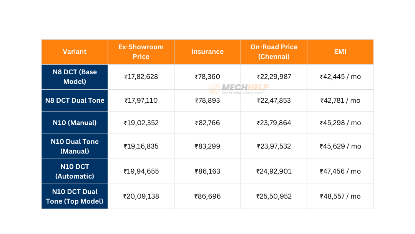Select the N10 (Manual) variant cell

click(x=75, y=123)
